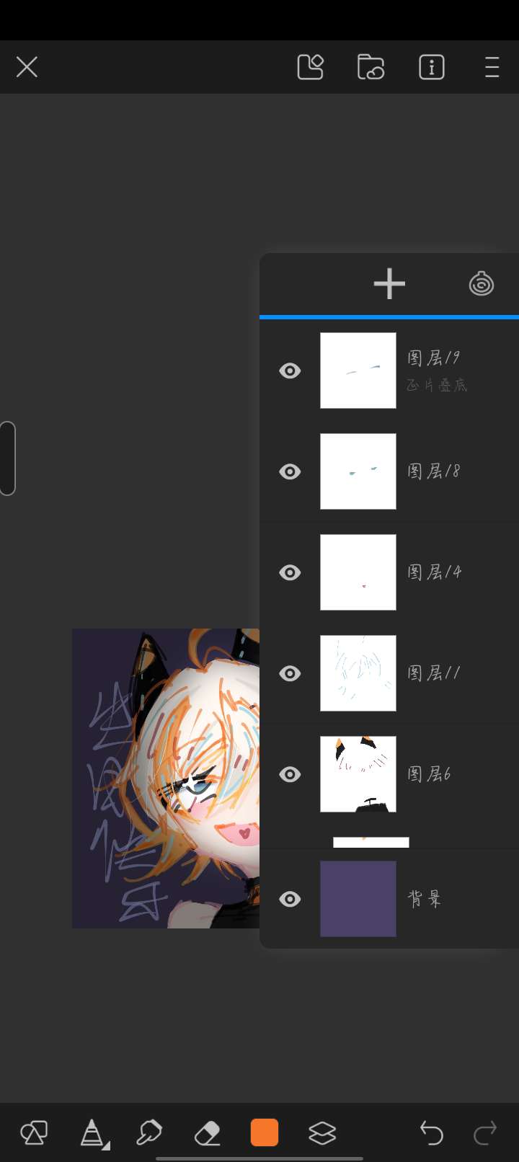Open the three-line top menu
519x1162 pixels.
(492, 67)
